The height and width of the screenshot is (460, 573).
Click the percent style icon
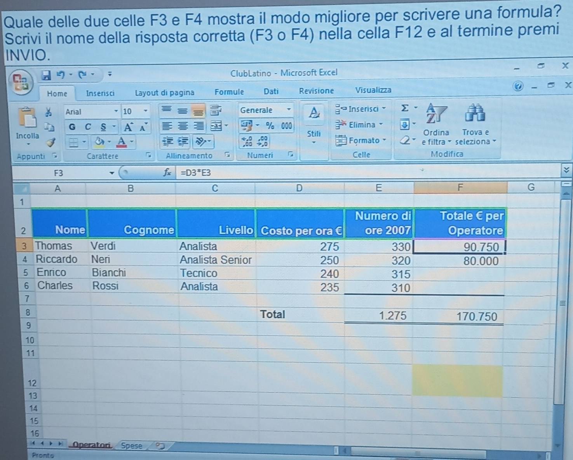click(270, 125)
